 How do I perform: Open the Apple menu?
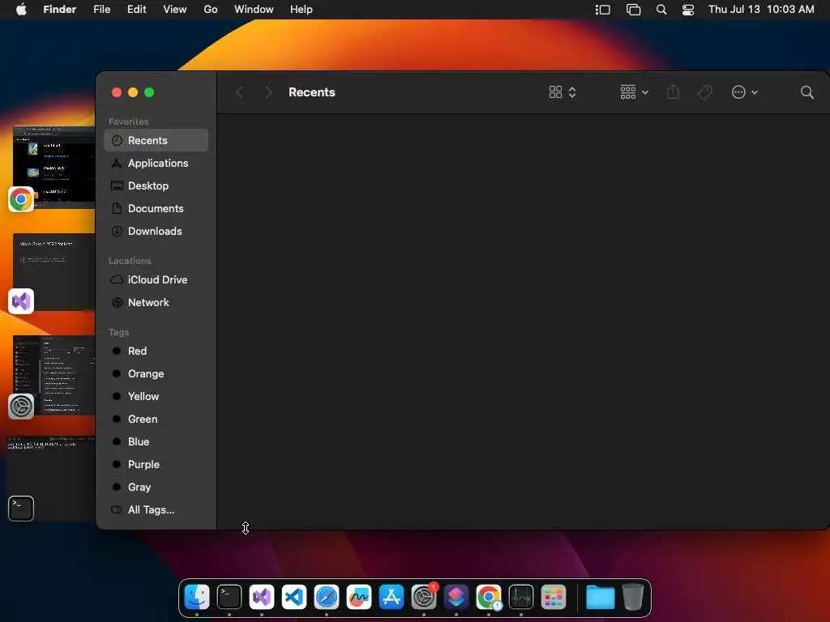pyautogui.click(x=21, y=10)
